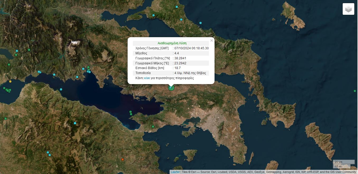Pick the green marker at far right edge

pyautogui.click(x=355, y=91)
